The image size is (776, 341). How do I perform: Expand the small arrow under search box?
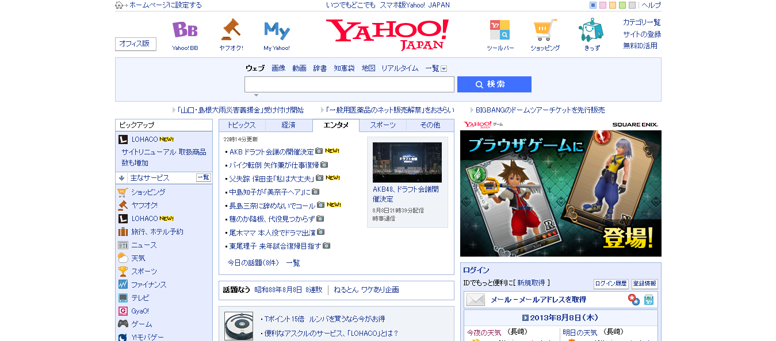(x=257, y=95)
